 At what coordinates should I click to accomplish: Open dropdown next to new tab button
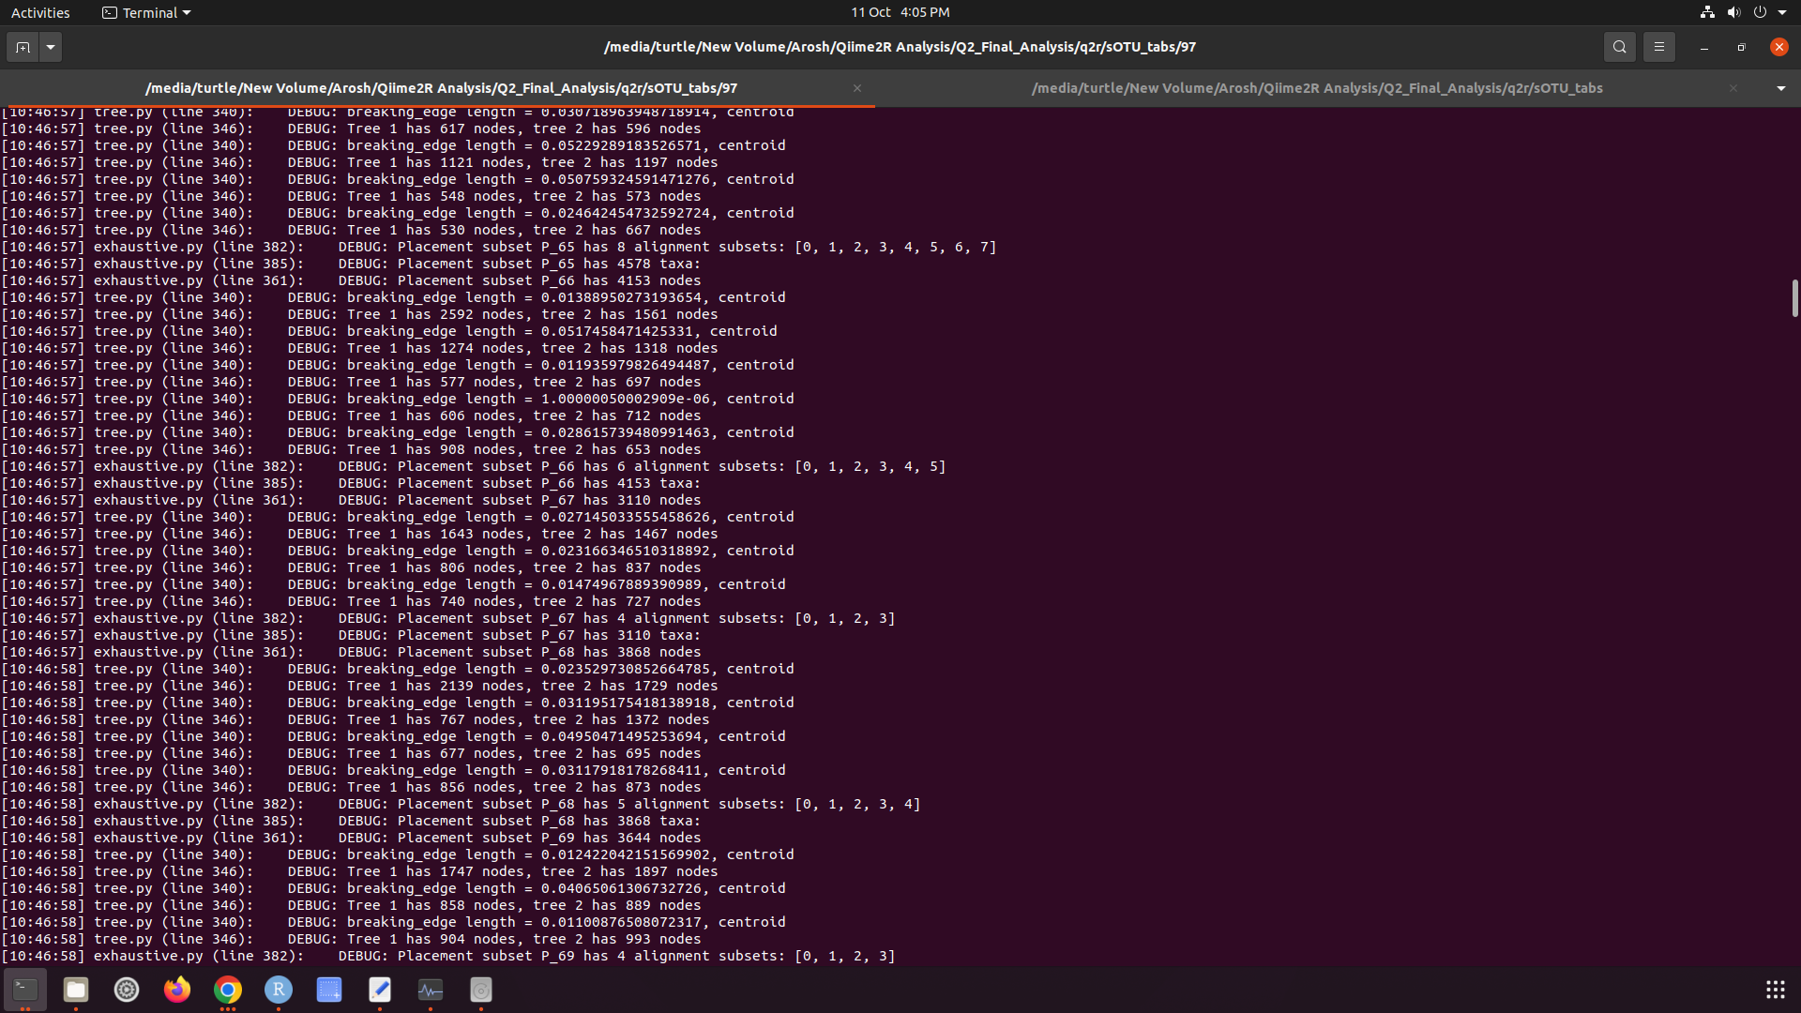(51, 47)
